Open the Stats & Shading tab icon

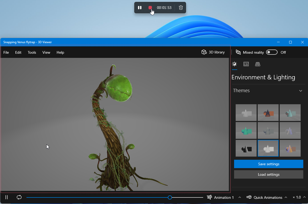tap(246, 64)
